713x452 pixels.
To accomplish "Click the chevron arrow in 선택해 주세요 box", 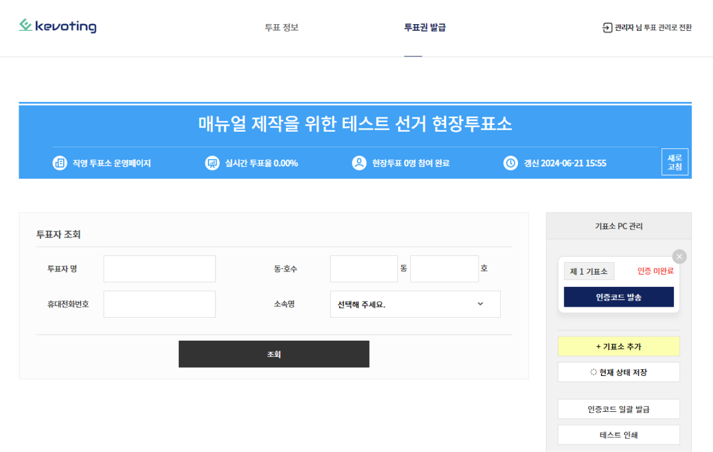I will click(480, 304).
